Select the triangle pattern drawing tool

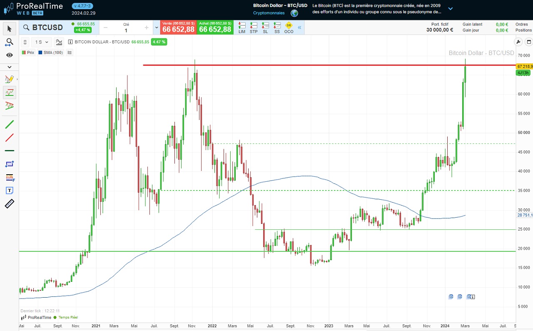pos(9,106)
